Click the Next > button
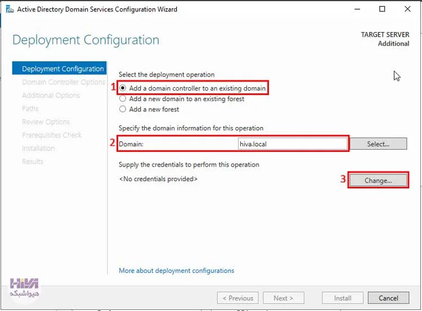The height and width of the screenshot is (311, 422). [284, 298]
